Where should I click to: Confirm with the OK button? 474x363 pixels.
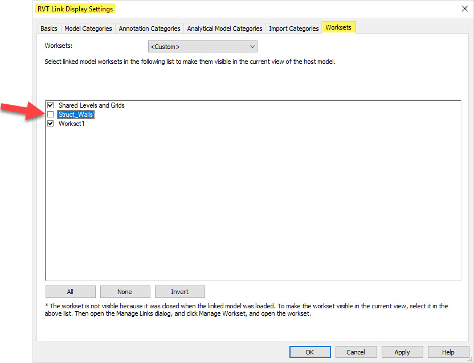pos(310,352)
